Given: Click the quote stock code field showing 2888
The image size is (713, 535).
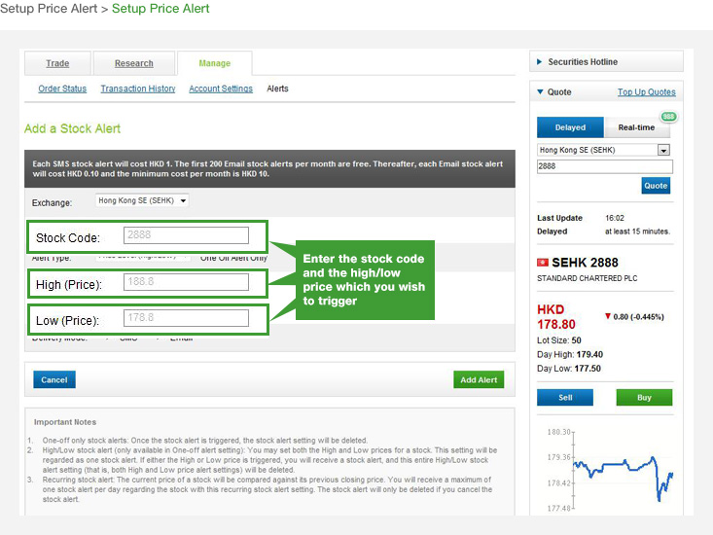Looking at the screenshot, I should (x=604, y=166).
